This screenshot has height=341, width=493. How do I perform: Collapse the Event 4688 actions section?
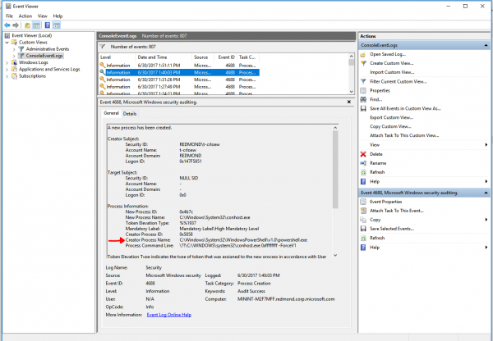[x=486, y=193]
